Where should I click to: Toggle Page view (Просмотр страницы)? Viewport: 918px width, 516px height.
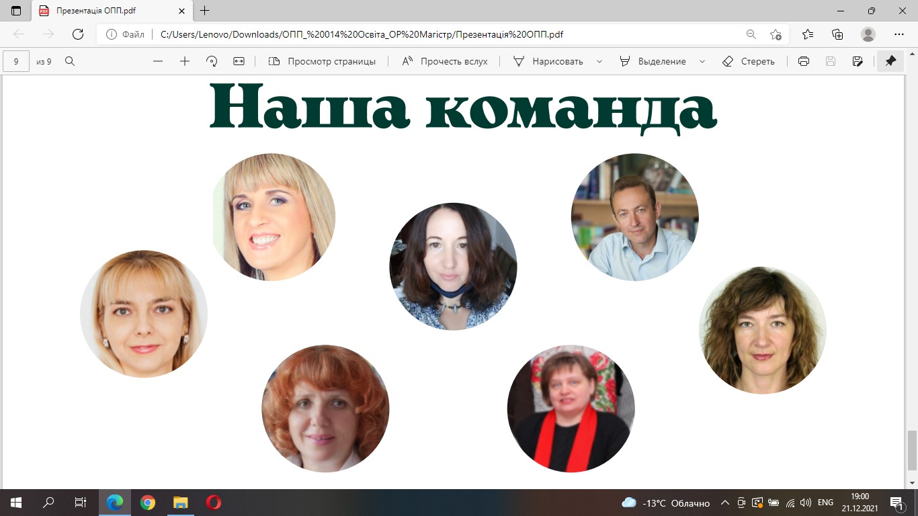322,61
